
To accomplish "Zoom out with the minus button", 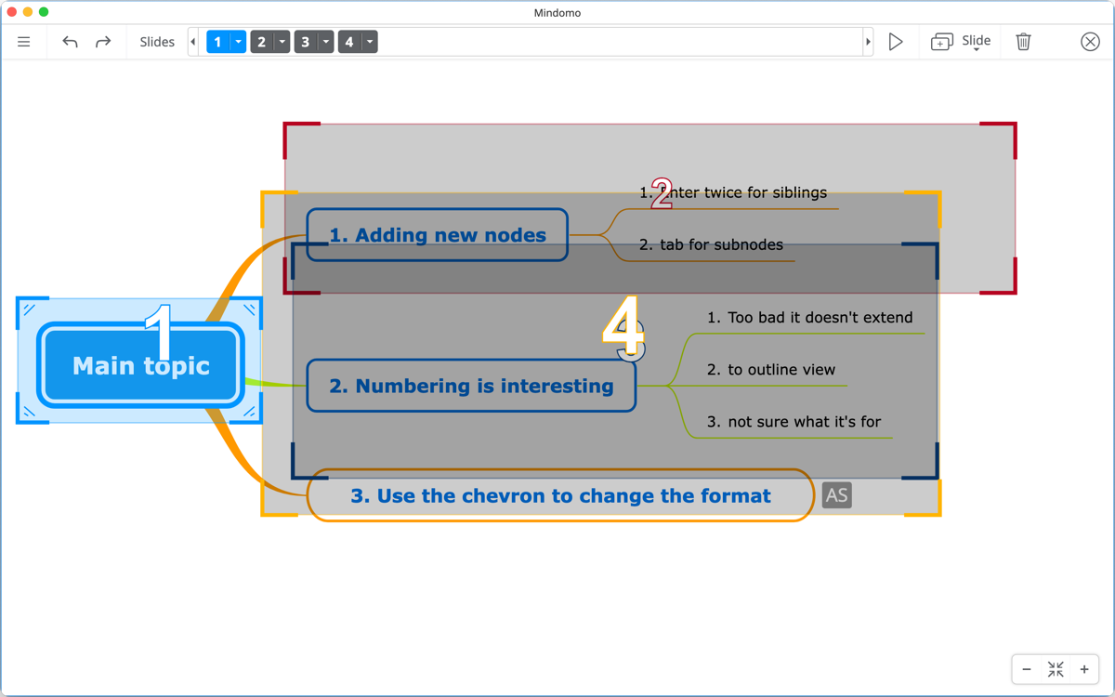I will click(1027, 669).
